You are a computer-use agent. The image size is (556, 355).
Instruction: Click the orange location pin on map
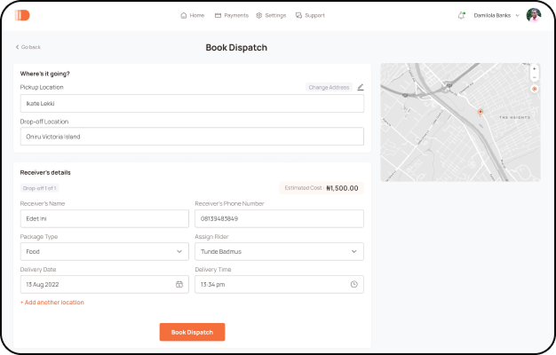(481, 112)
